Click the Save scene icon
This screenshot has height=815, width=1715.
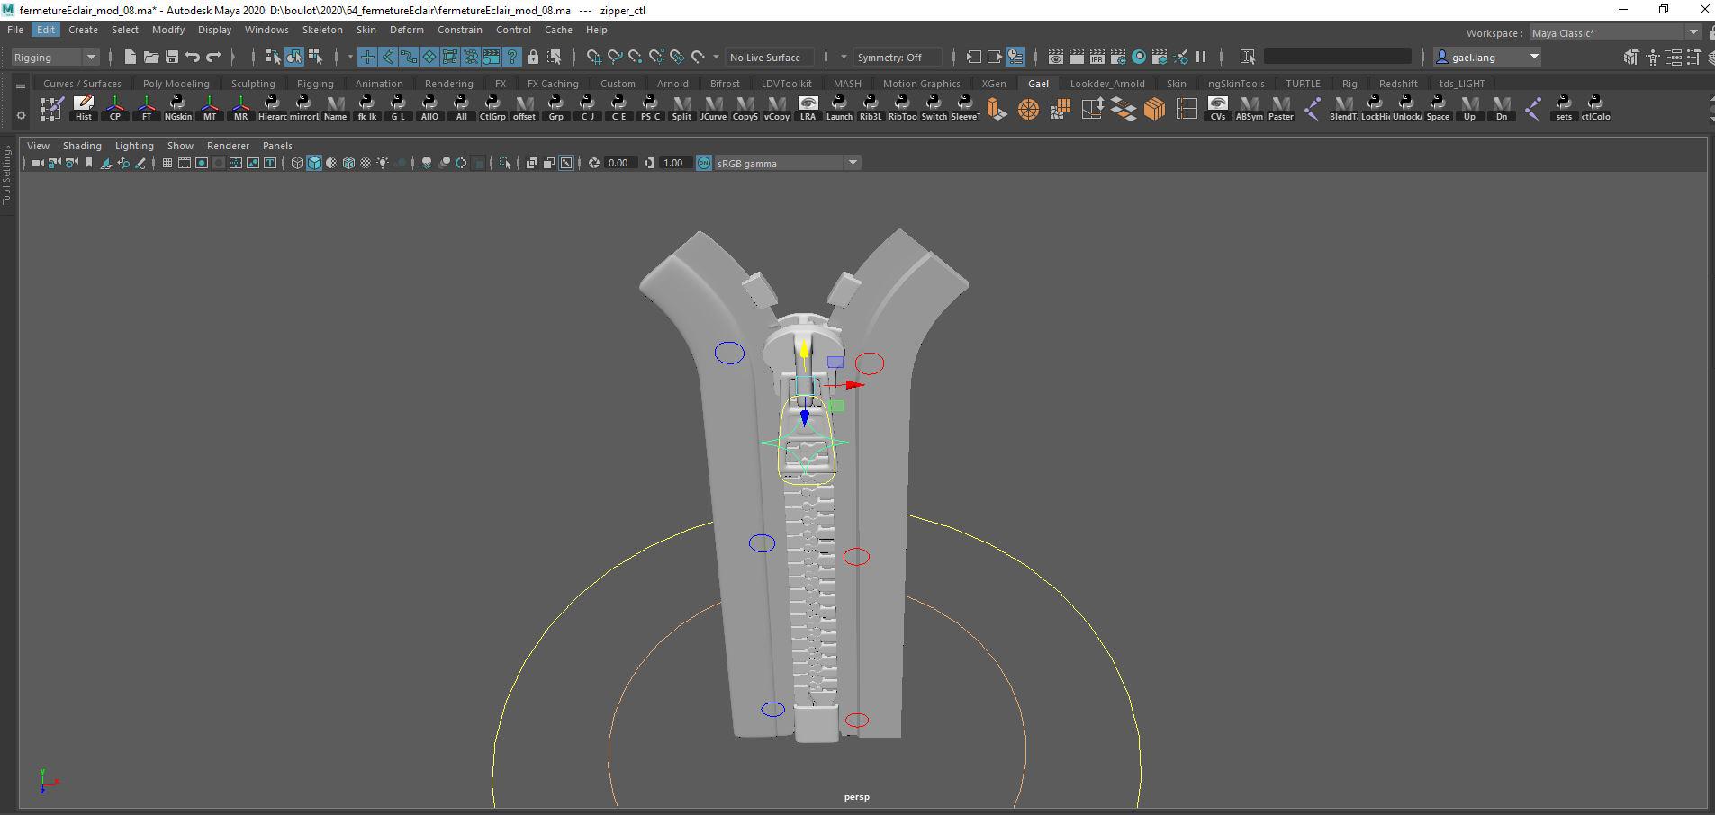(x=171, y=57)
